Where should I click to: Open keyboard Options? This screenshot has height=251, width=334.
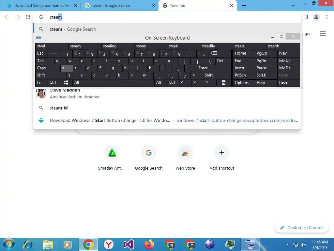click(244, 83)
